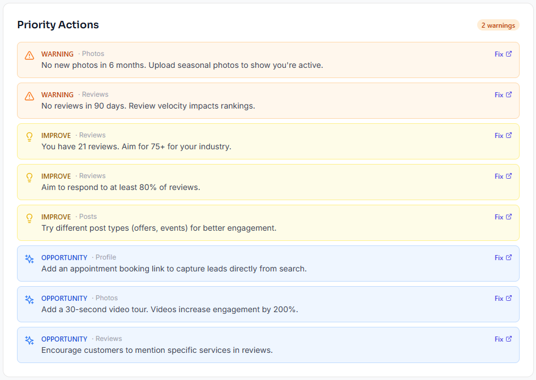Click the warning triangle icon for Photos
Viewport: 536px width, 380px height.
pos(29,55)
